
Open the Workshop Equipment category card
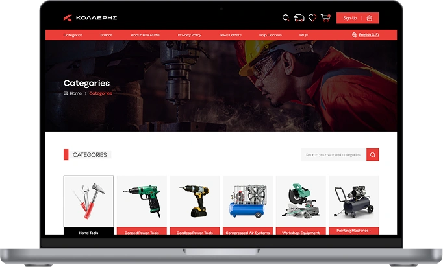pos(301,204)
